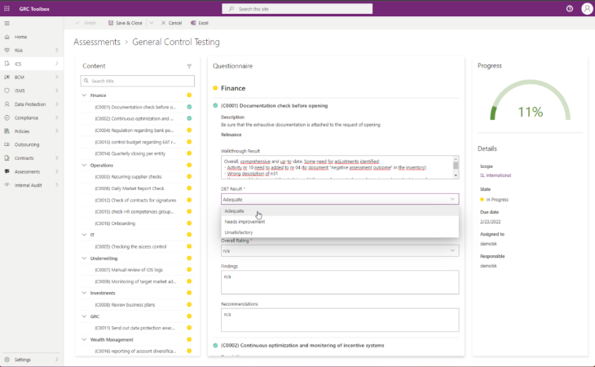595x367 pixels.
Task: Click the filter icon in Content panel
Action: point(189,66)
